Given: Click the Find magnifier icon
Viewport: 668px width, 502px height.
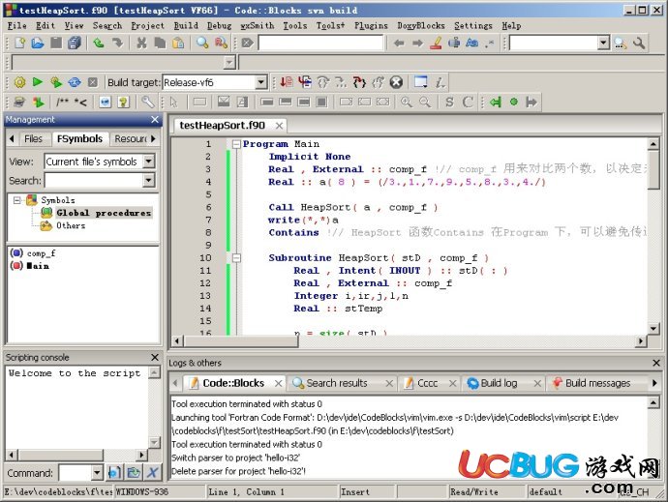Looking at the screenshot, I should [202, 43].
